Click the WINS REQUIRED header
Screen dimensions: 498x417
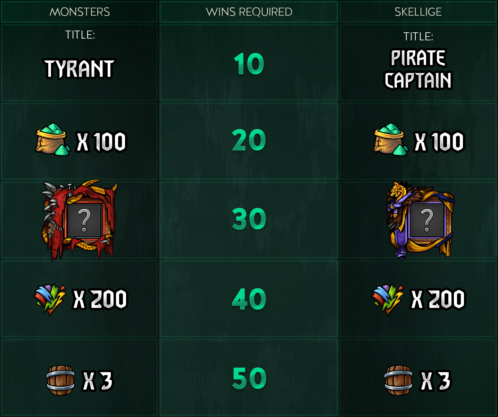click(x=249, y=12)
